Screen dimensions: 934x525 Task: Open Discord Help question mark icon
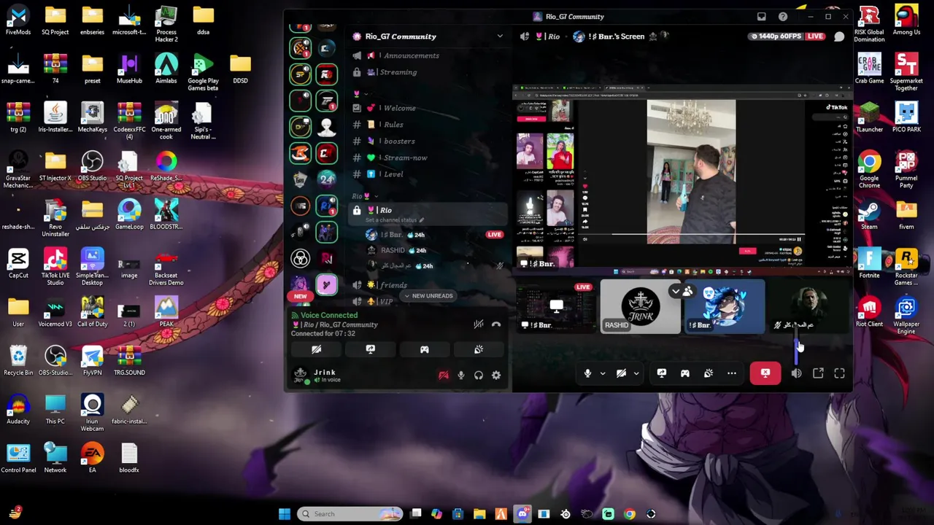[783, 17]
